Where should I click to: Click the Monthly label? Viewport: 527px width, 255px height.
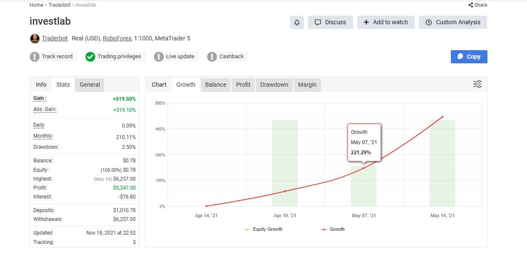pos(43,136)
